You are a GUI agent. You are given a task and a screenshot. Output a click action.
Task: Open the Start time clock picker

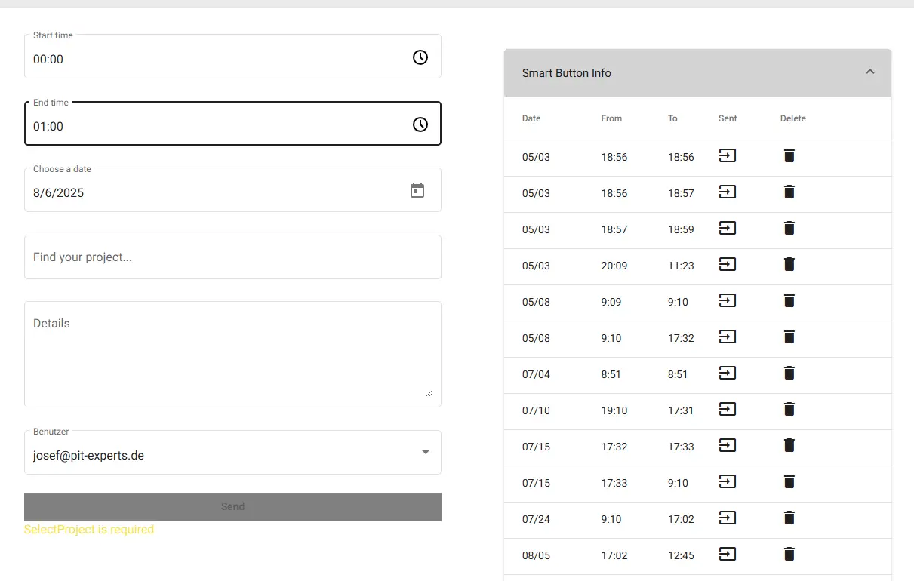(420, 57)
